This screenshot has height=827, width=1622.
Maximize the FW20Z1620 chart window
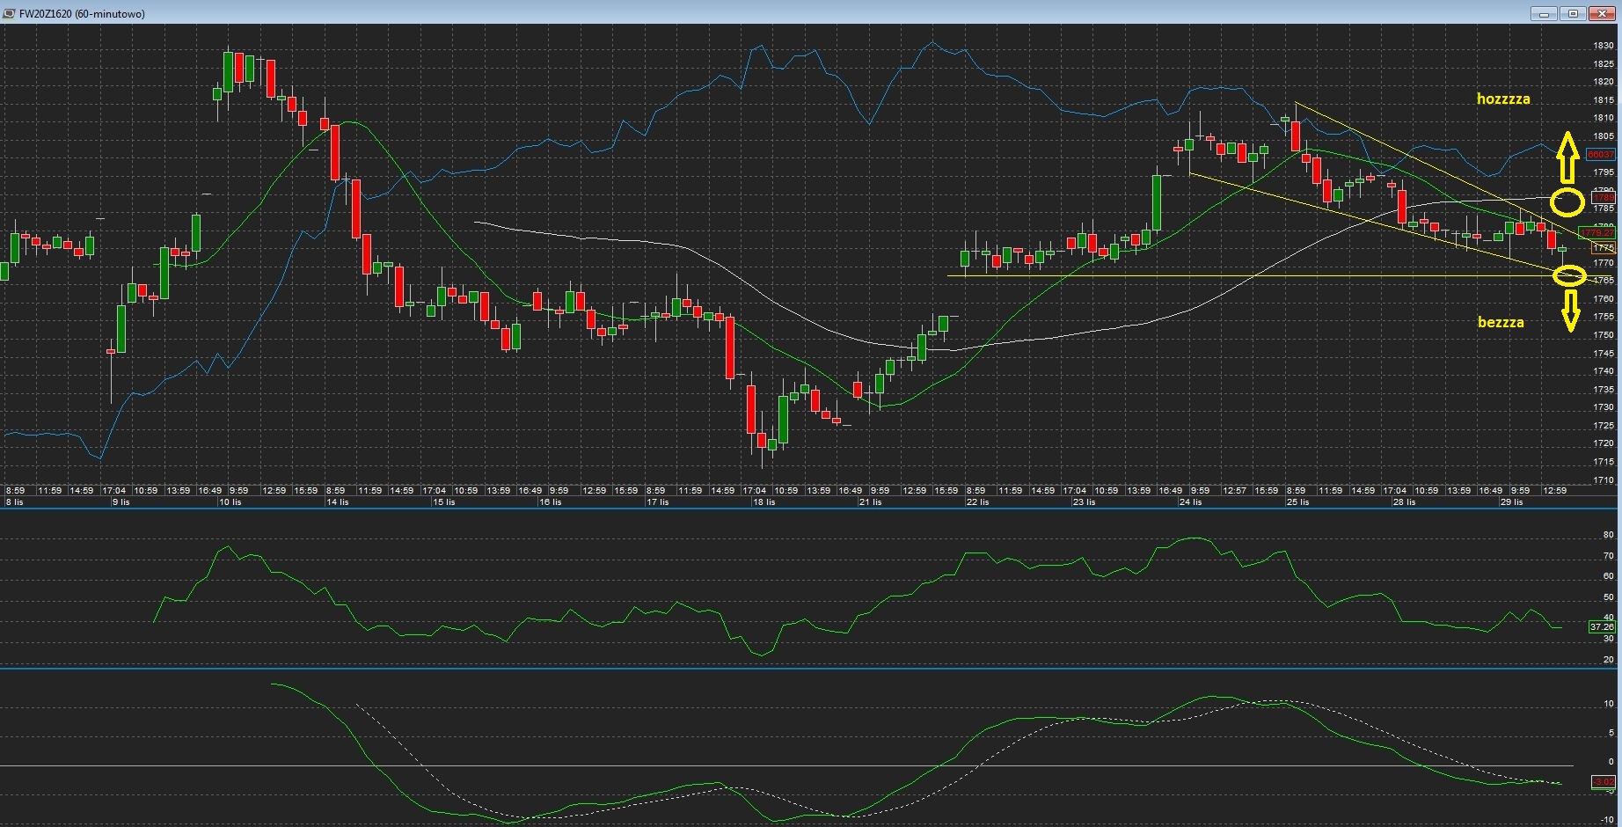[x=1574, y=13]
